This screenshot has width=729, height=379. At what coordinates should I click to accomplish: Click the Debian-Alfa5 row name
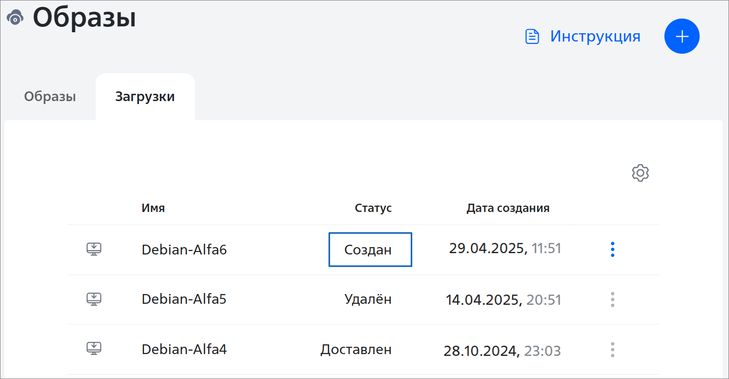pyautogui.click(x=184, y=299)
